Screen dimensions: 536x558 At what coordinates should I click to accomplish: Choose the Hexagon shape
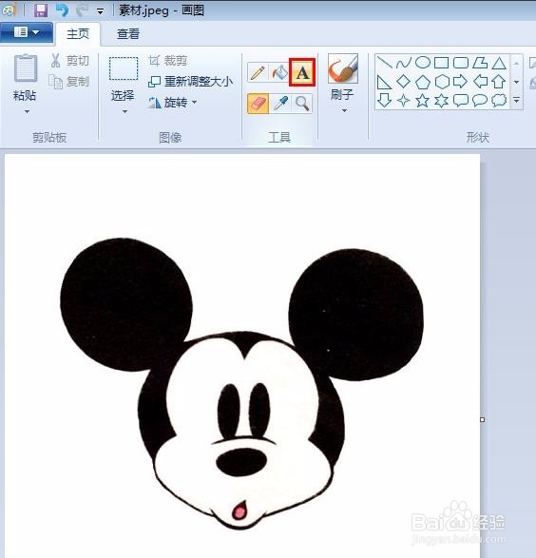(442, 82)
